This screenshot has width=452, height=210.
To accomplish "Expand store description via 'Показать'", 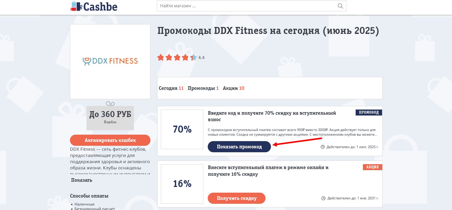I will click(x=82, y=180).
